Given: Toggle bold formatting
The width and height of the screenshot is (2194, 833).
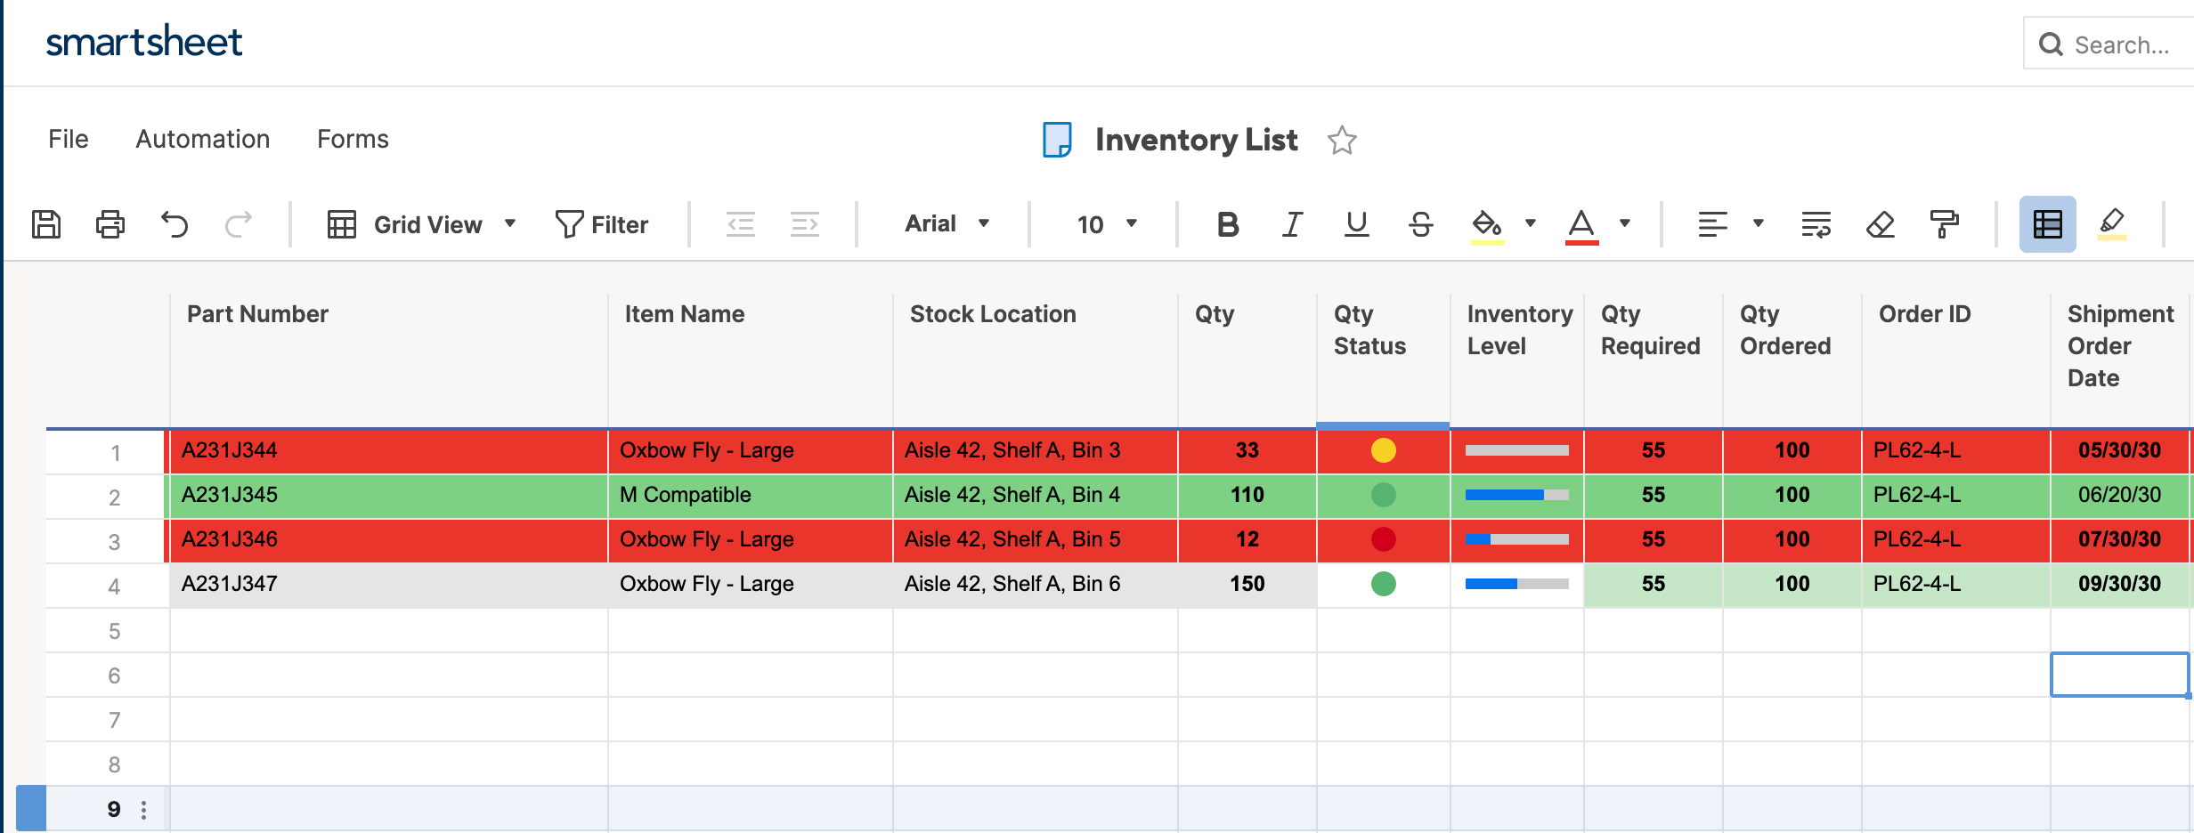Looking at the screenshot, I should pos(1228,224).
